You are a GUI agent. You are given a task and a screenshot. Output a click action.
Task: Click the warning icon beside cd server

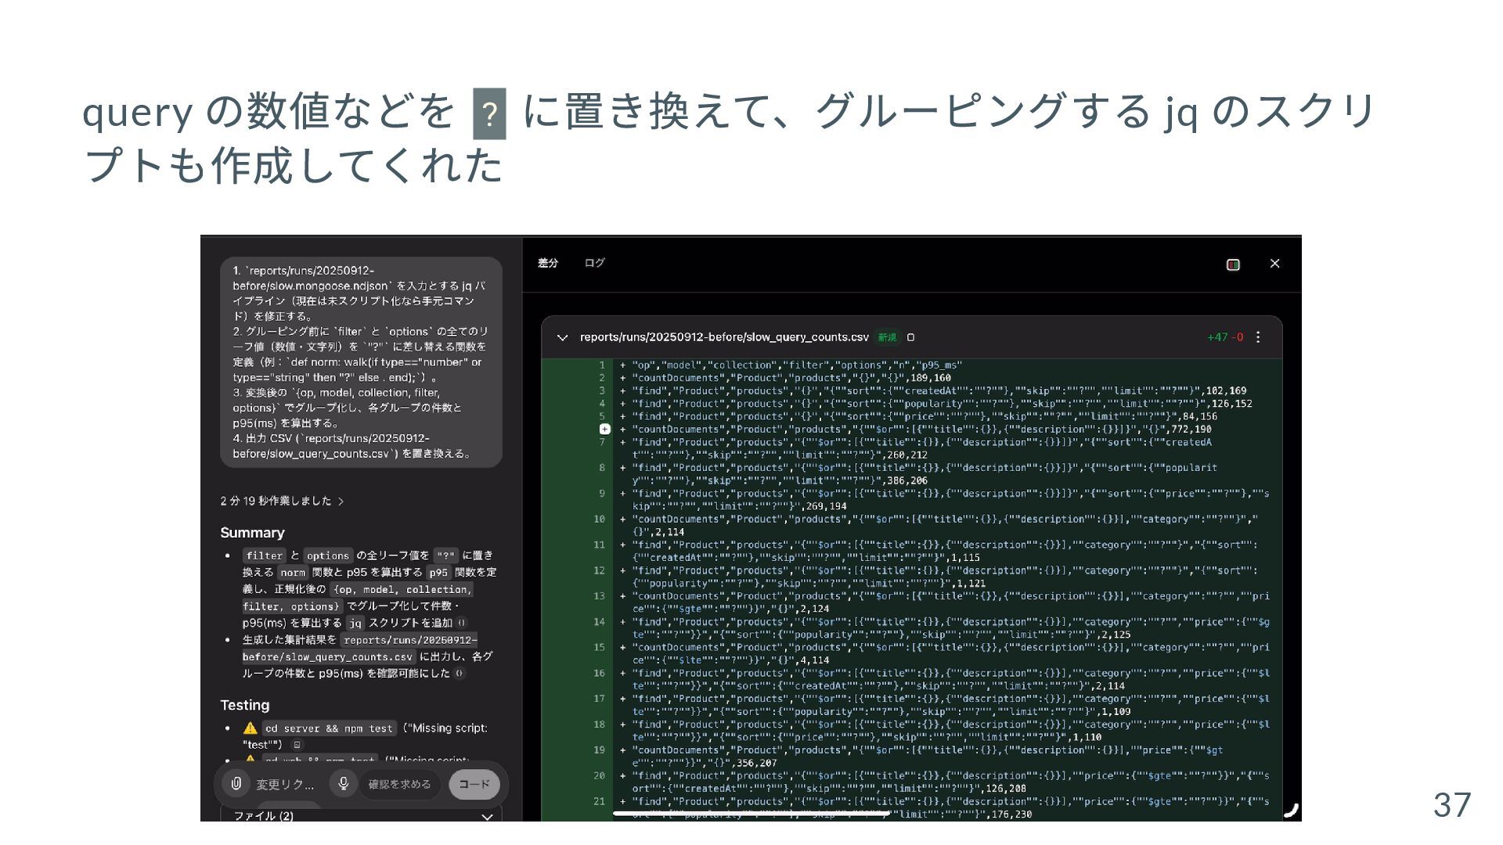250,728
